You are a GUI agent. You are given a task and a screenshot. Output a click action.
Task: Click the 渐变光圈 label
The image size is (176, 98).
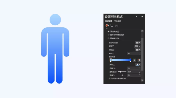[x=112, y=56]
